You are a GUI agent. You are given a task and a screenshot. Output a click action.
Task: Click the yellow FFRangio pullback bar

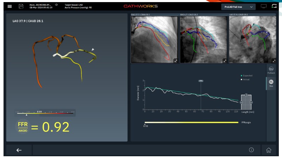(191, 123)
